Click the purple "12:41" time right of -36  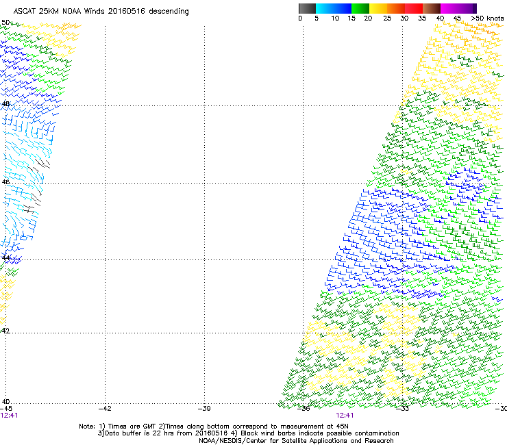[x=345, y=416]
